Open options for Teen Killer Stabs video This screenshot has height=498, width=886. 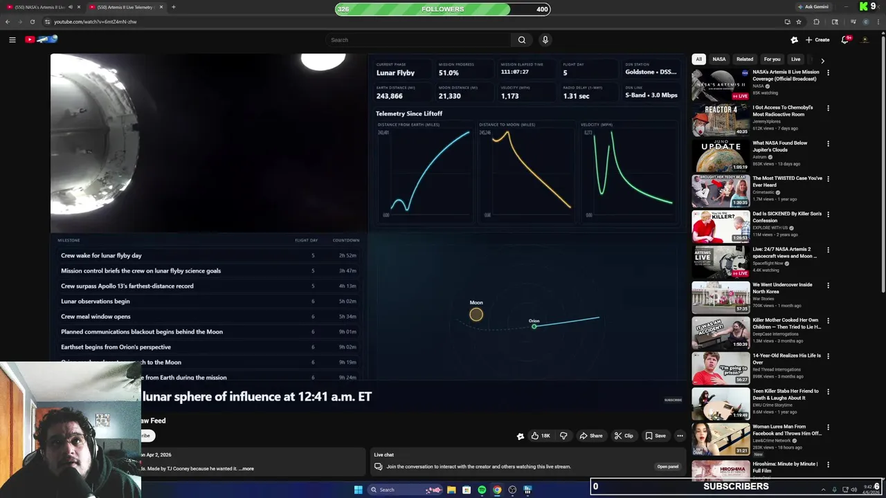pyautogui.click(x=828, y=392)
